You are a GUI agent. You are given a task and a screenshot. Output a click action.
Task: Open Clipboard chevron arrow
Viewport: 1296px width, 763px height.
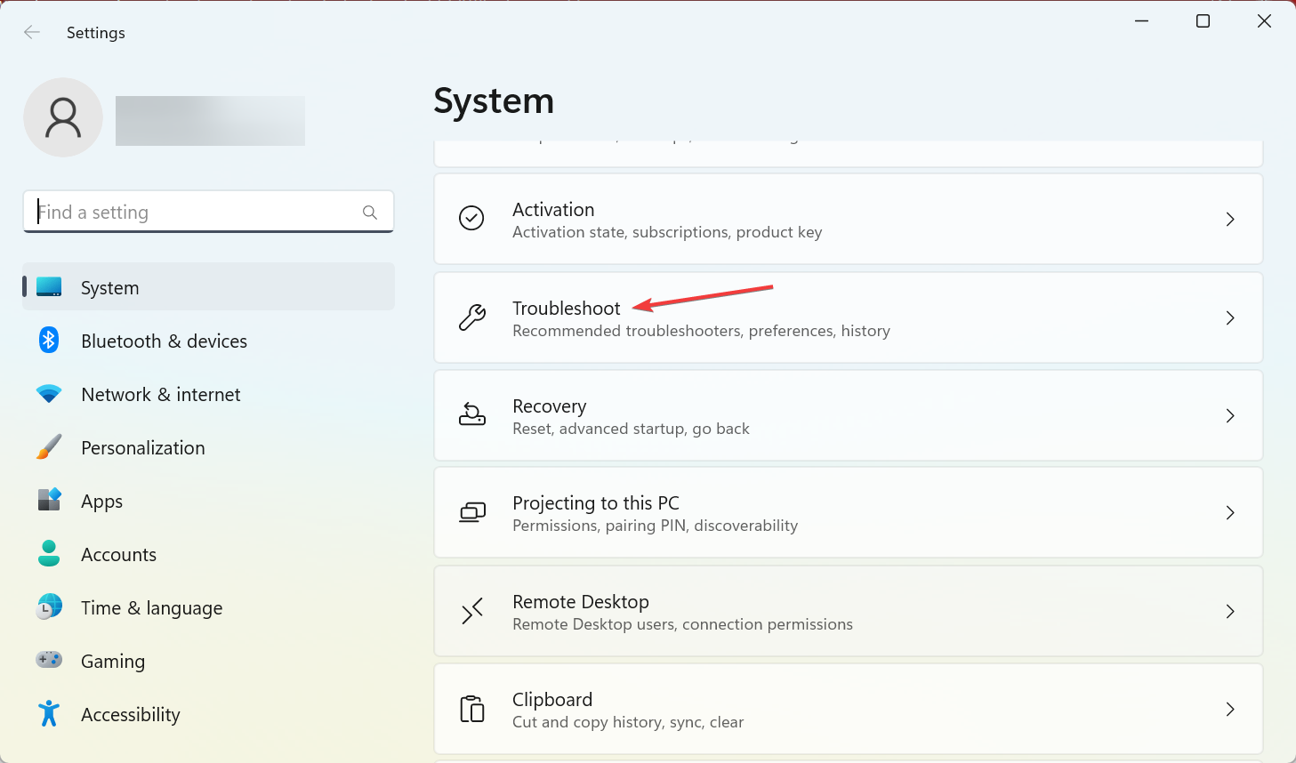coord(1230,709)
